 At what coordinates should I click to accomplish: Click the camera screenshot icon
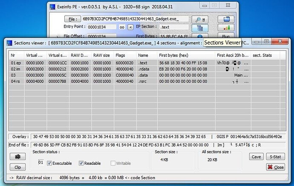point(17,157)
